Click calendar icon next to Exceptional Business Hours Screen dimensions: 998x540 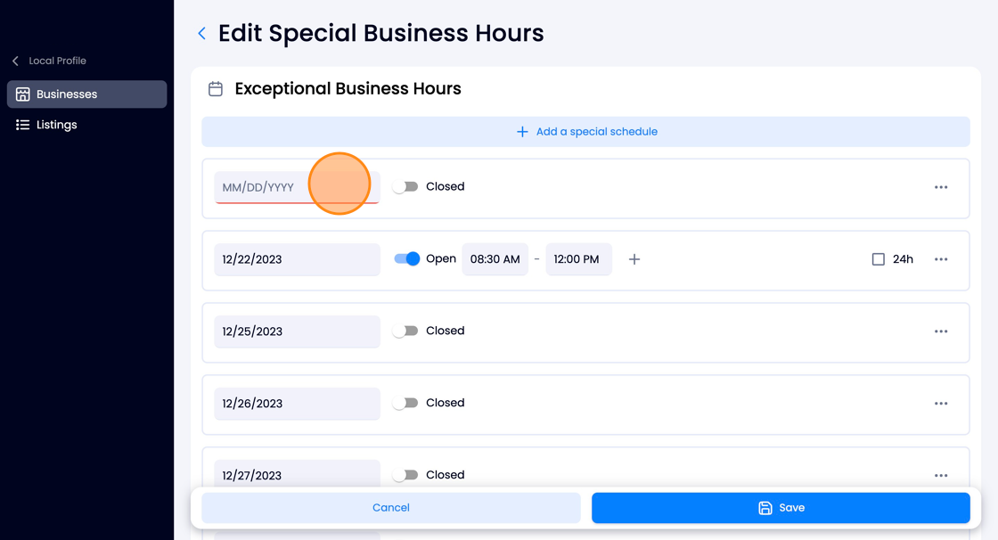click(216, 88)
